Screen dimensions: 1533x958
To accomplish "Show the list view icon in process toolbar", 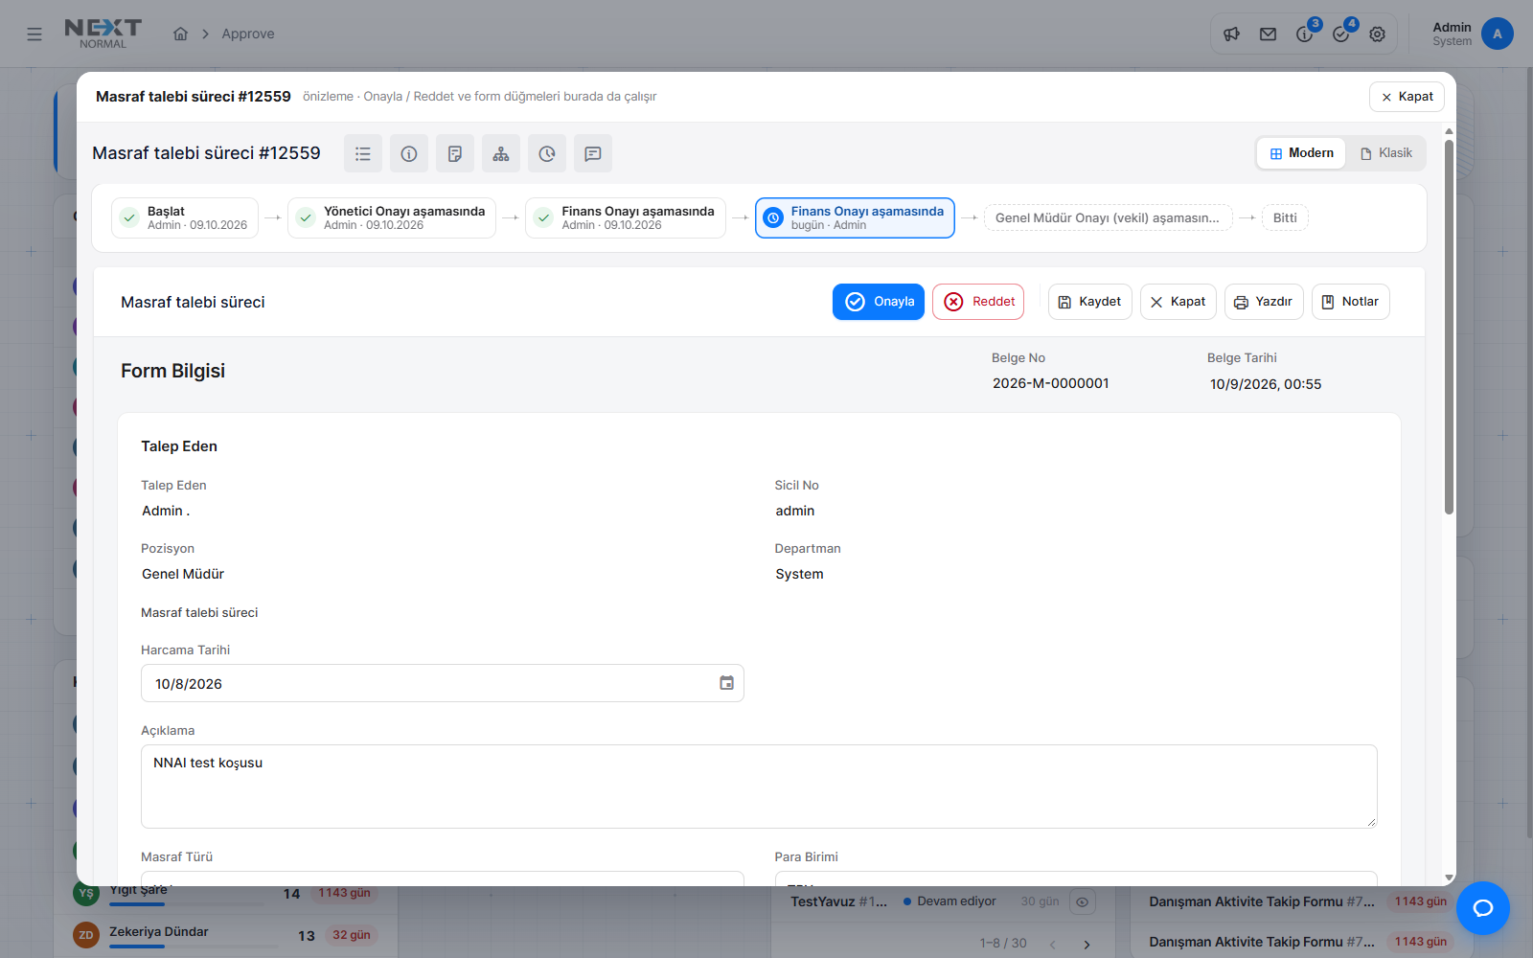I will [x=363, y=153].
